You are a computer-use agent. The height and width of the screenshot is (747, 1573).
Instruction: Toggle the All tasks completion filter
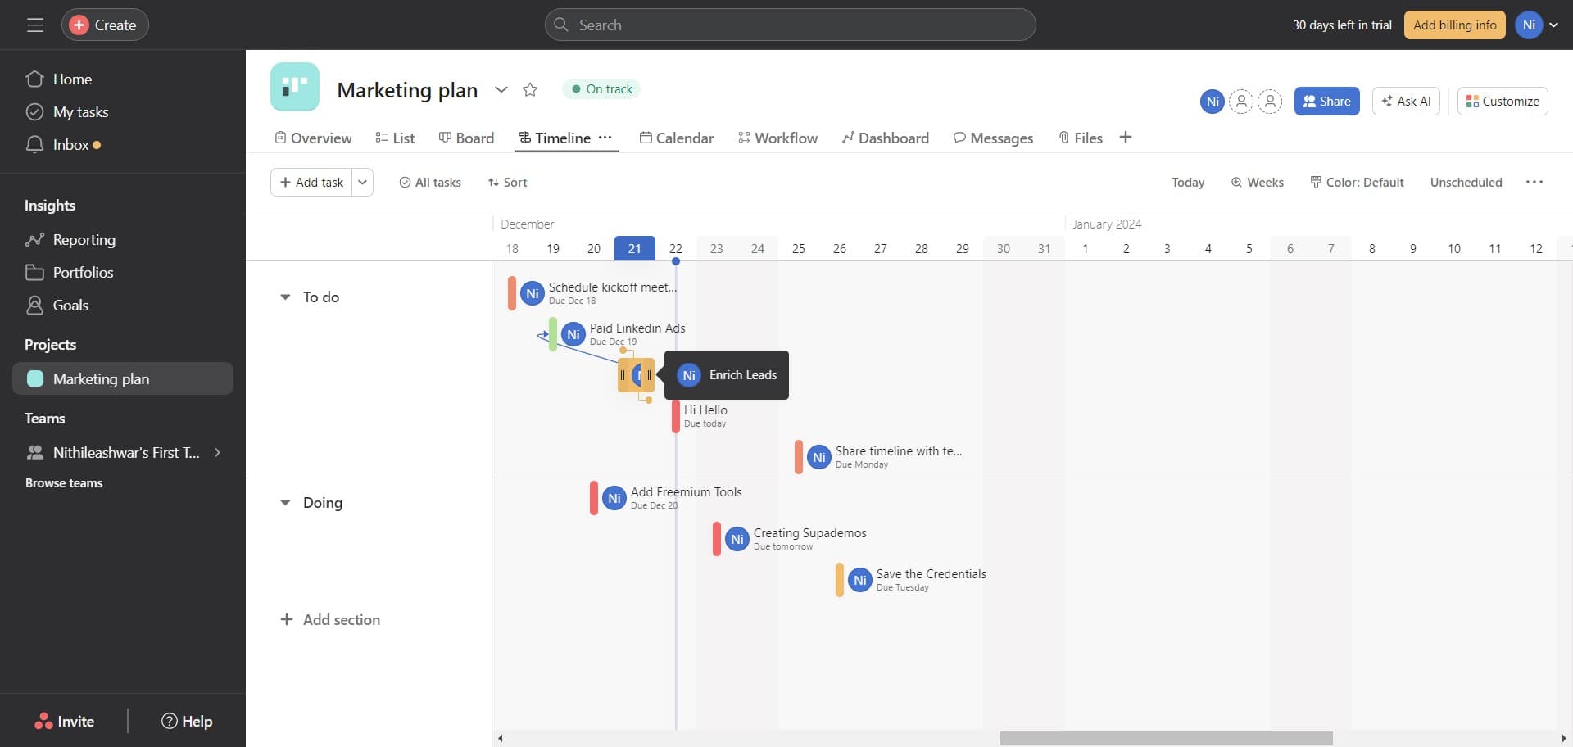click(x=430, y=183)
